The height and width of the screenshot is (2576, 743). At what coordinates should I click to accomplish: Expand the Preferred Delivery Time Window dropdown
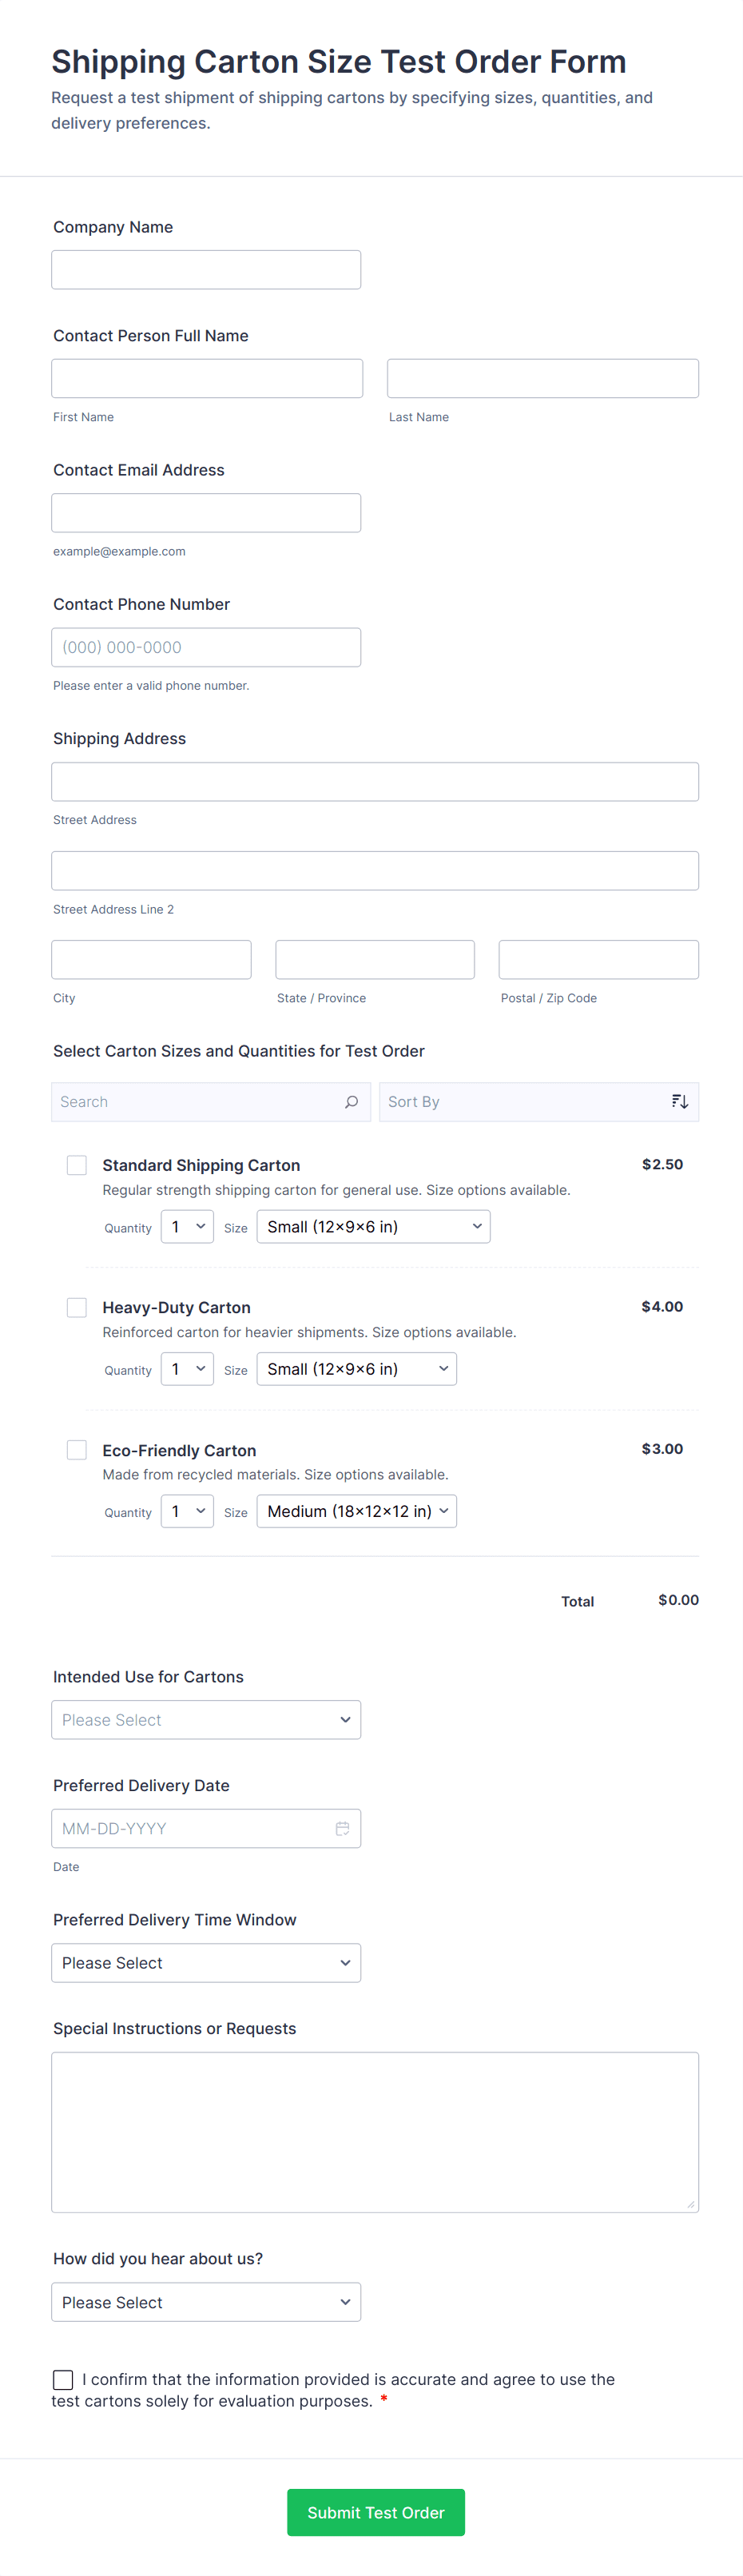tap(206, 1963)
